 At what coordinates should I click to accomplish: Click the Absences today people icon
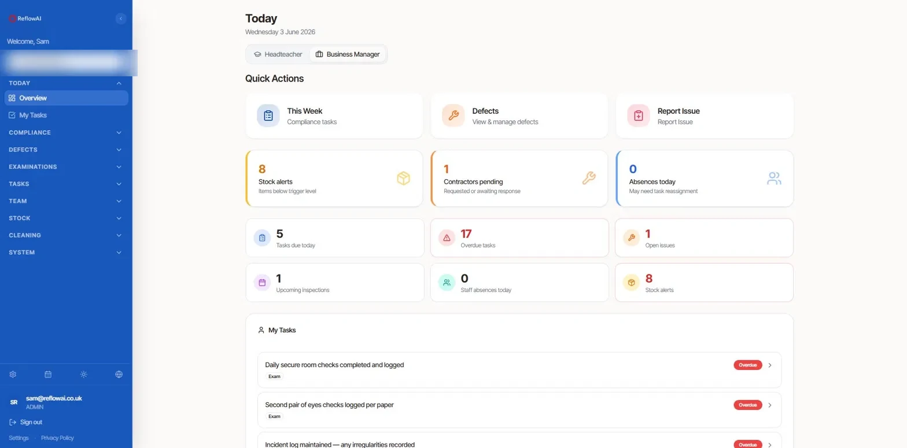click(774, 179)
